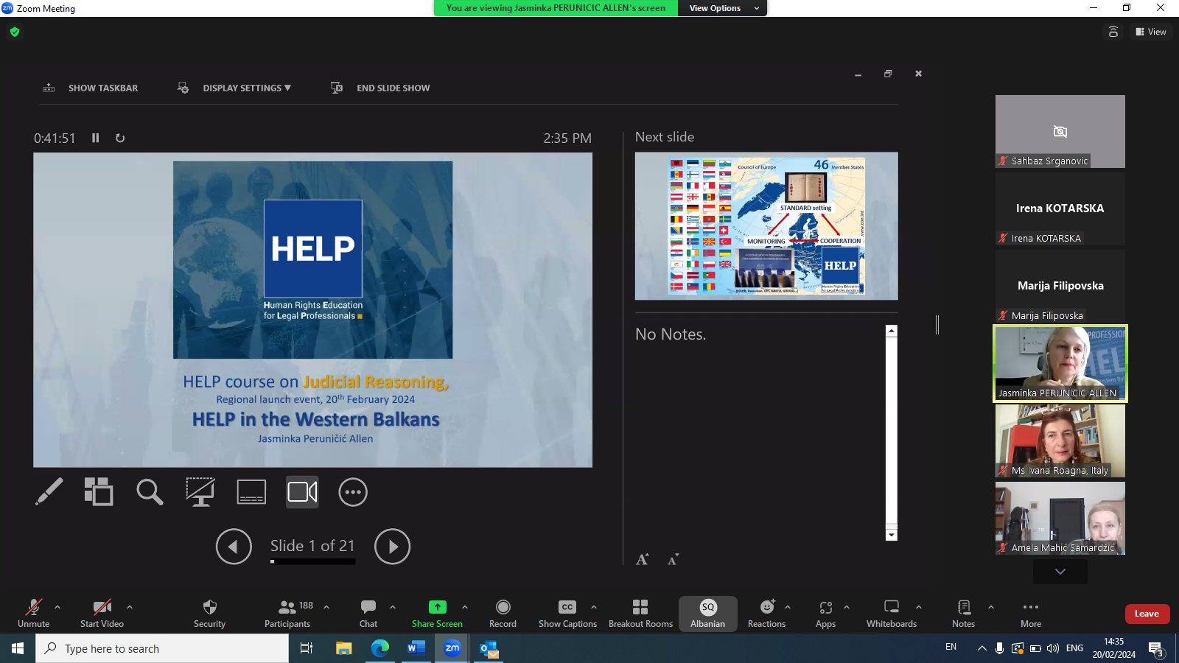Select Ms Ivana Roagna video tile
The image size is (1179, 663).
1060,441
